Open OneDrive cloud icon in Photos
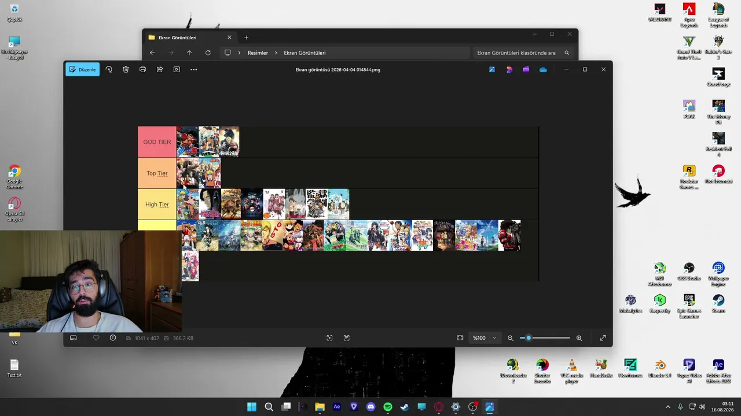 [x=543, y=69]
